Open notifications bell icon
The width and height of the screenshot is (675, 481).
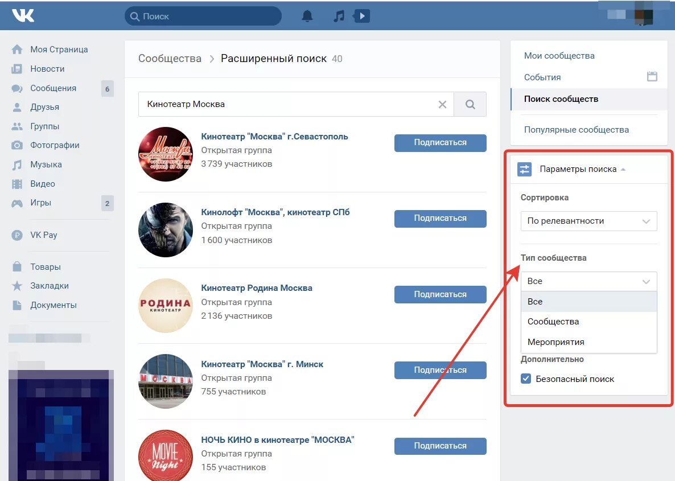point(307,17)
